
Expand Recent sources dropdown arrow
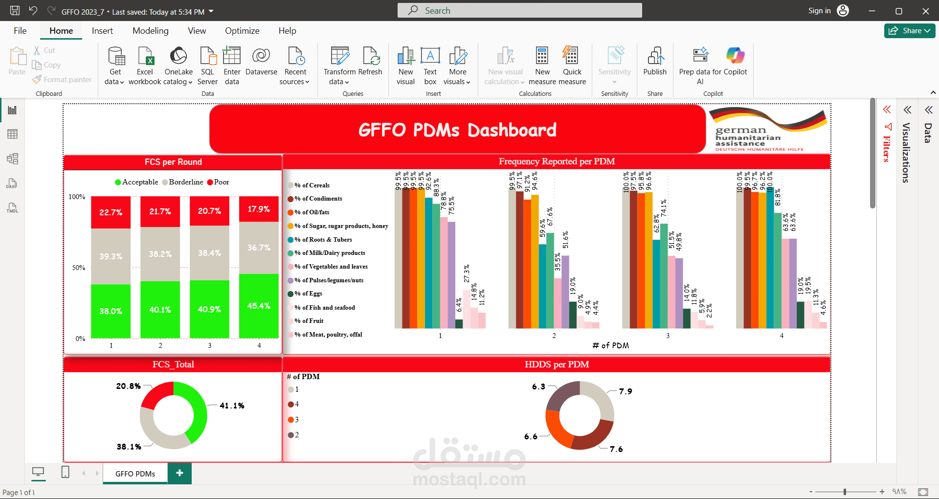[307, 82]
